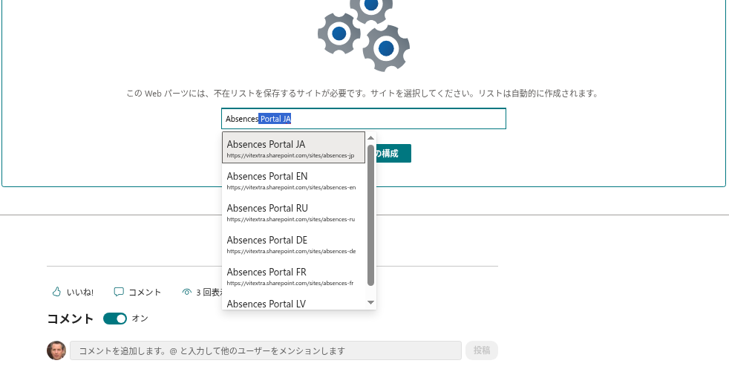729x372 pixels.
Task: Select Absences Portal JA from dropdown list
Action: point(293,148)
